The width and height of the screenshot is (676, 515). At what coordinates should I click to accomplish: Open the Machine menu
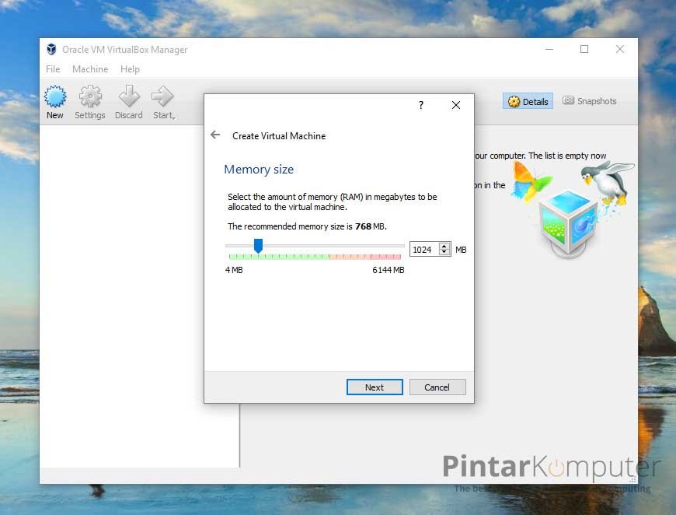(x=90, y=69)
